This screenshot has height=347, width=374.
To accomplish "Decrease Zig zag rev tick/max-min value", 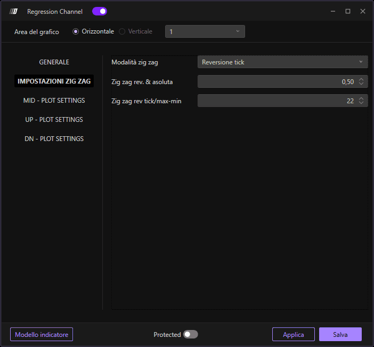I will (361, 103).
